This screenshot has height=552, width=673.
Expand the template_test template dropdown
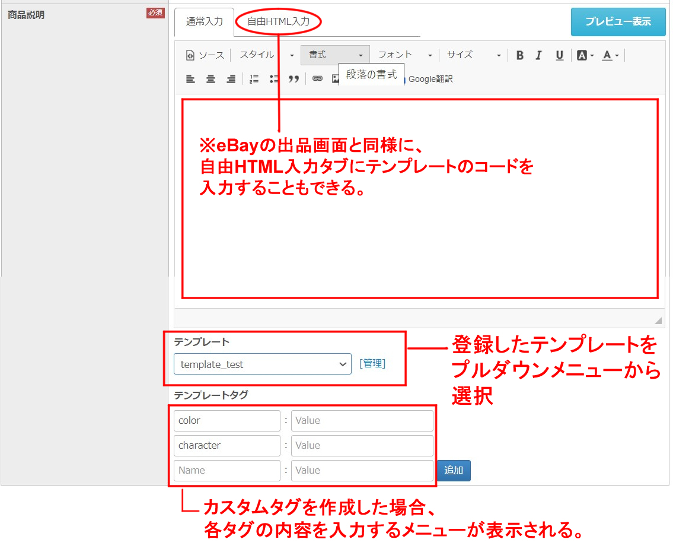263,364
